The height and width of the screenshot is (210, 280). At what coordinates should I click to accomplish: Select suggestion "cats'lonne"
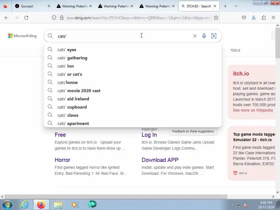(x=133, y=83)
